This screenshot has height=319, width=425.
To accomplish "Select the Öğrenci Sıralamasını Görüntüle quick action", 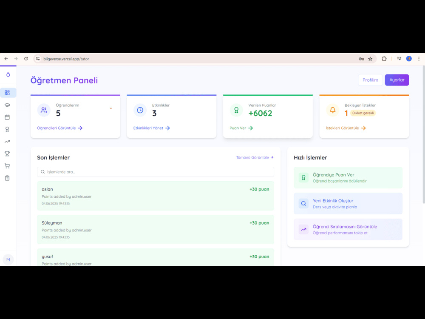I will click(x=348, y=229).
